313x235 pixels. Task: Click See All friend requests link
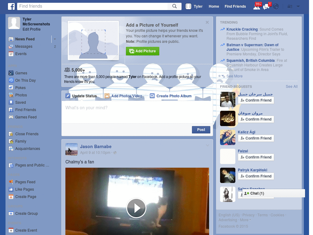tap(291, 87)
